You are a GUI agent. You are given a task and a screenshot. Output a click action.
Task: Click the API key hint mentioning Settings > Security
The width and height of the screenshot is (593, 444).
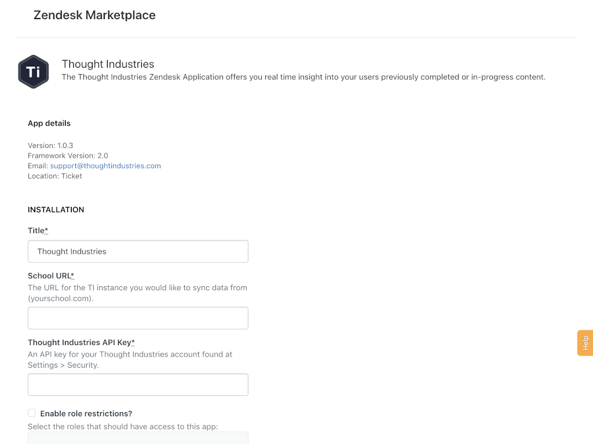pyautogui.click(x=130, y=360)
